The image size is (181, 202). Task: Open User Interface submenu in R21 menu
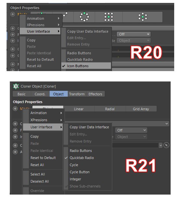[43, 127]
